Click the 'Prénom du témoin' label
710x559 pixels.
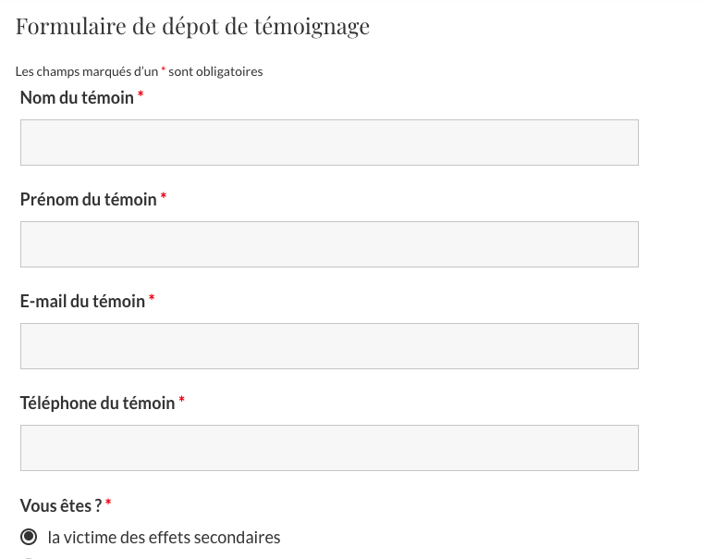pyautogui.click(x=89, y=200)
